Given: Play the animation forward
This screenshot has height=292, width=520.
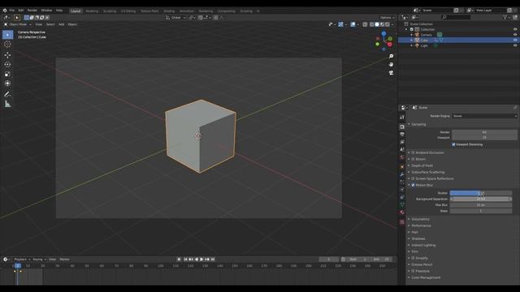Looking at the screenshot, I should [201, 260].
